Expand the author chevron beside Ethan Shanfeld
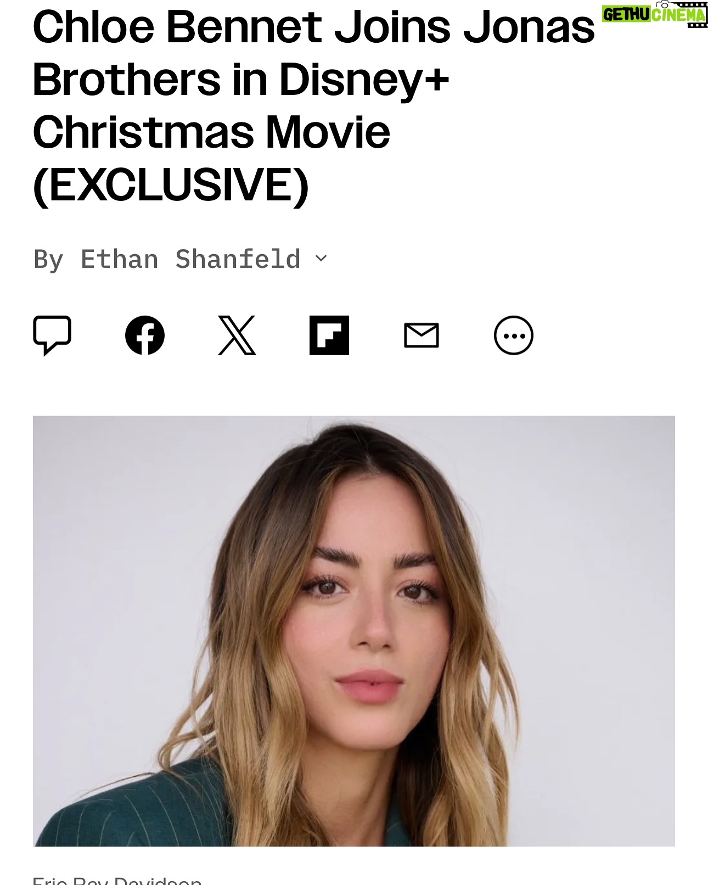This screenshot has width=708, height=885. (x=322, y=258)
